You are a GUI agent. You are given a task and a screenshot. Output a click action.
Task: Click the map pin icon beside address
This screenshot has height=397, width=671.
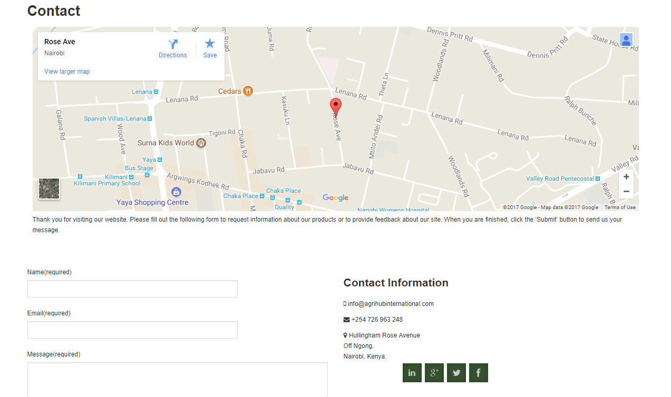click(x=345, y=335)
